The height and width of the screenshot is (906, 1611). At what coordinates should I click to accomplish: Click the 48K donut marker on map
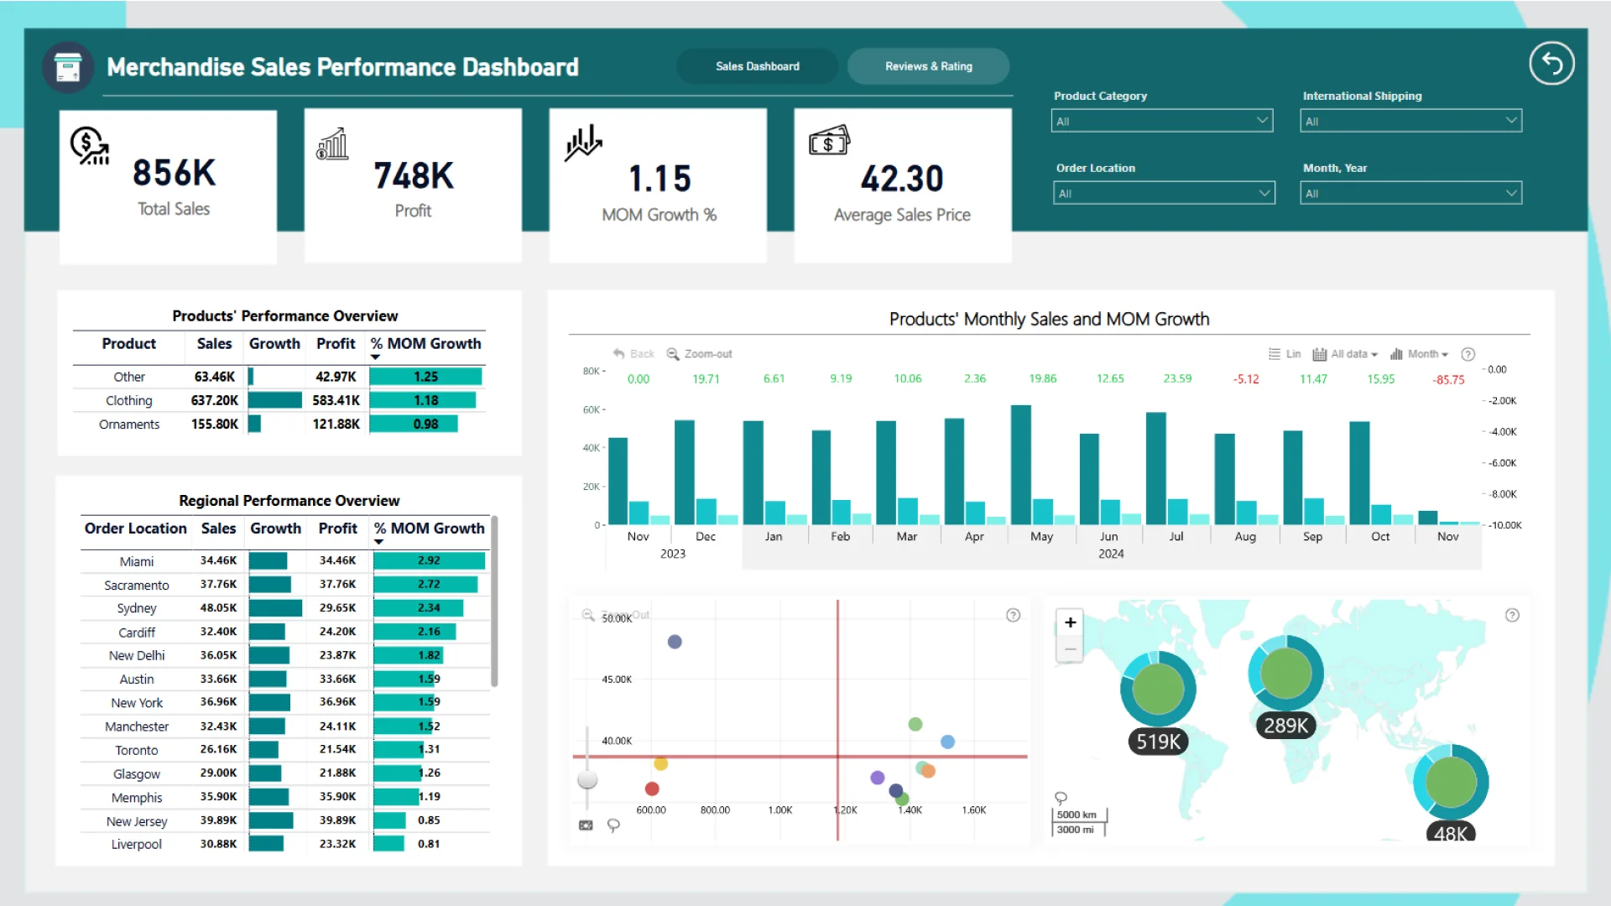[1451, 782]
